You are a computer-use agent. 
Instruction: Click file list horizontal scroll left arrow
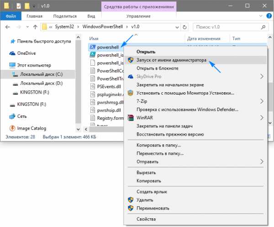click(86, 129)
